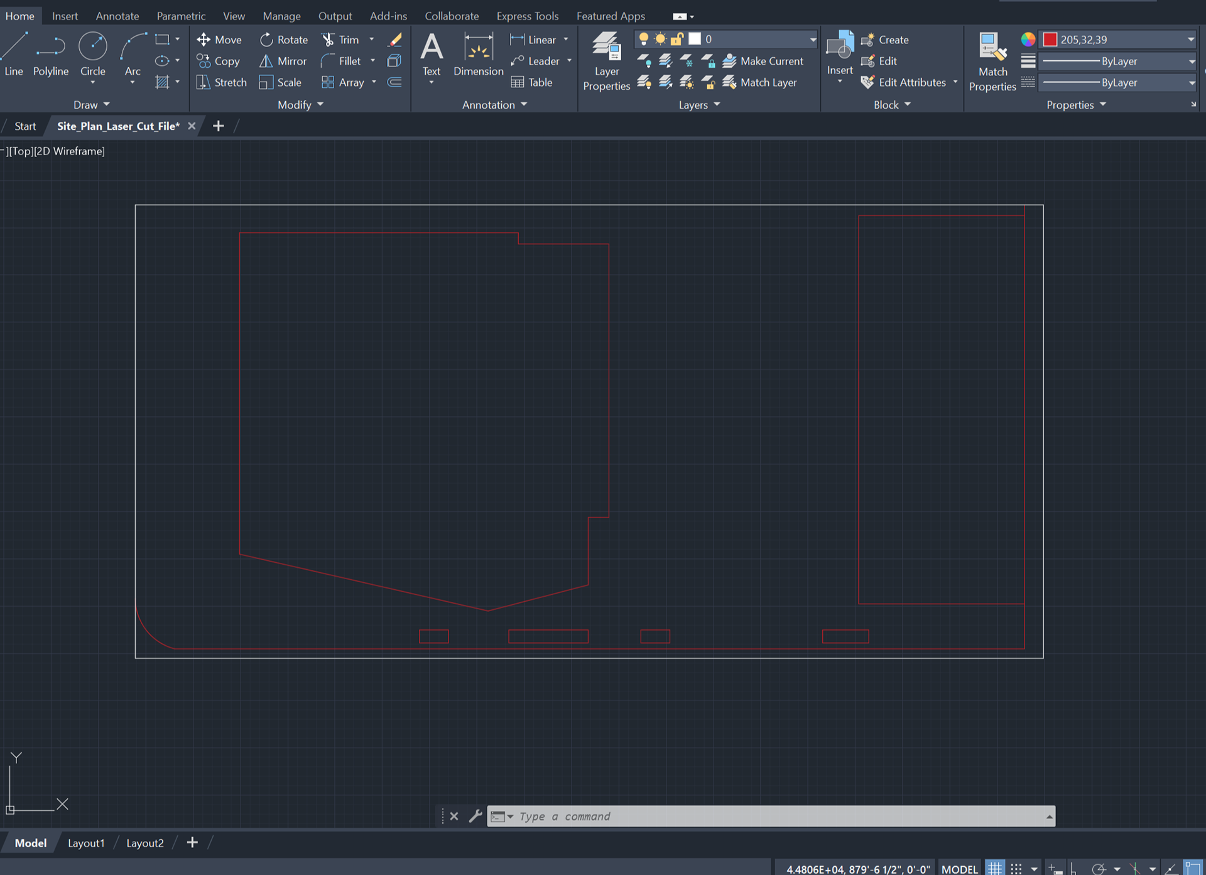Image resolution: width=1206 pixels, height=875 pixels.
Task: Click the MODEL space button
Action: point(959,869)
